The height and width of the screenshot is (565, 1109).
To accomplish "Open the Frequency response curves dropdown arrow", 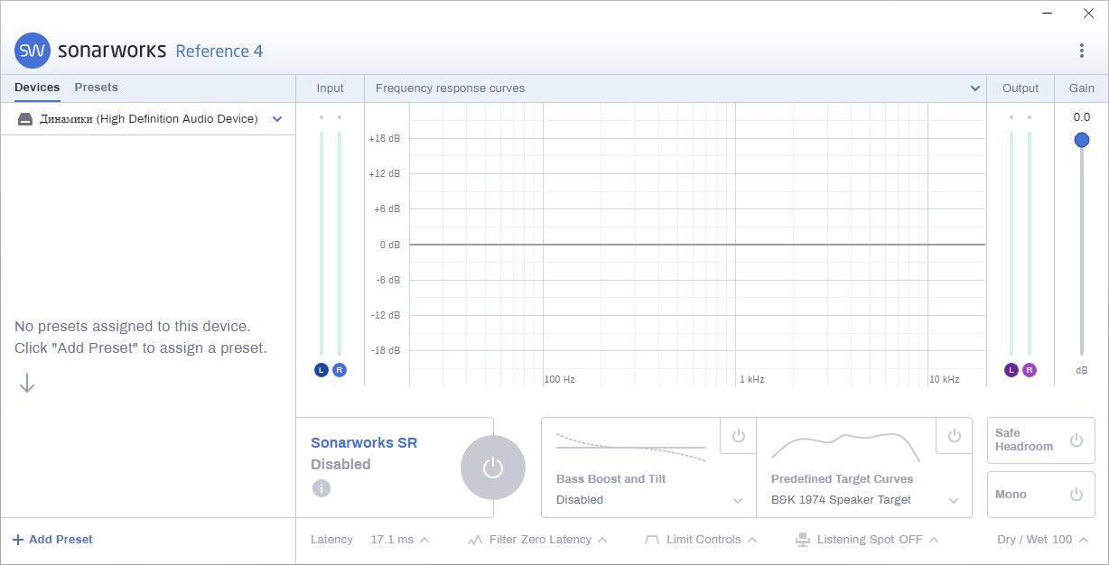I will point(975,88).
